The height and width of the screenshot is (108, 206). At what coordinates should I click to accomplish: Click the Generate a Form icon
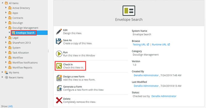click(59, 88)
